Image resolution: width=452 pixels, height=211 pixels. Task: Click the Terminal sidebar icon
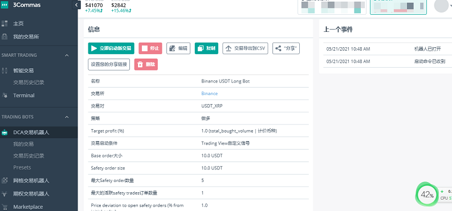(x=5, y=95)
